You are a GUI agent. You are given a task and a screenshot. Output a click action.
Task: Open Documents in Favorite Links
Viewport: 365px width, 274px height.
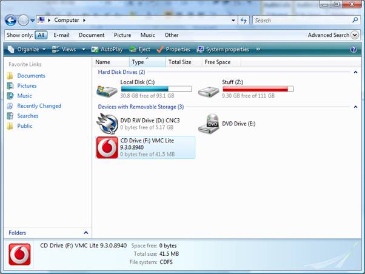pyautogui.click(x=31, y=76)
